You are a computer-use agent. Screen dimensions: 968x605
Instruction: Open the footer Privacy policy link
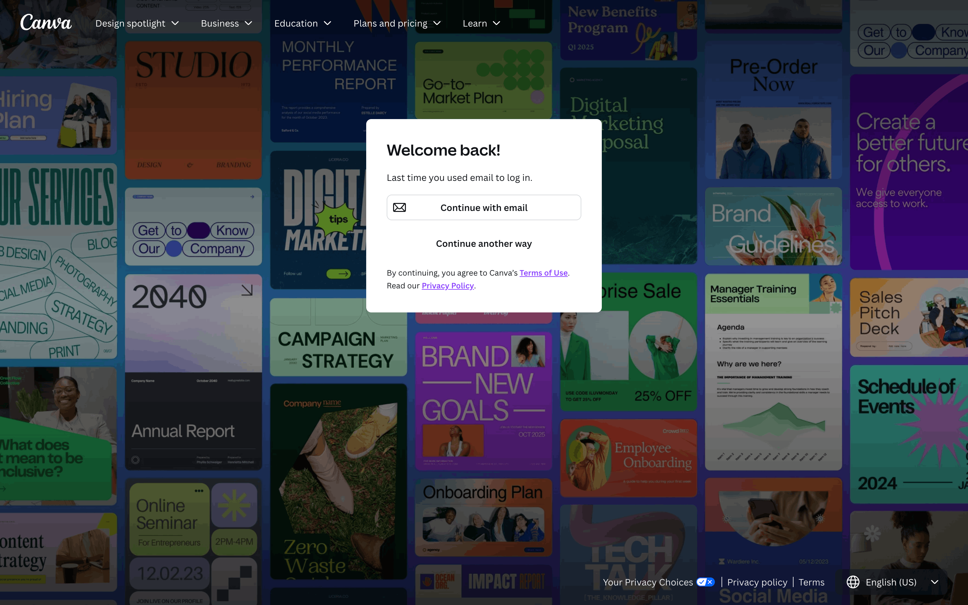coord(757,582)
